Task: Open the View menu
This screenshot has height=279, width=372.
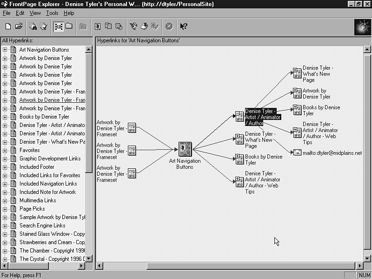Action: [x=35, y=13]
